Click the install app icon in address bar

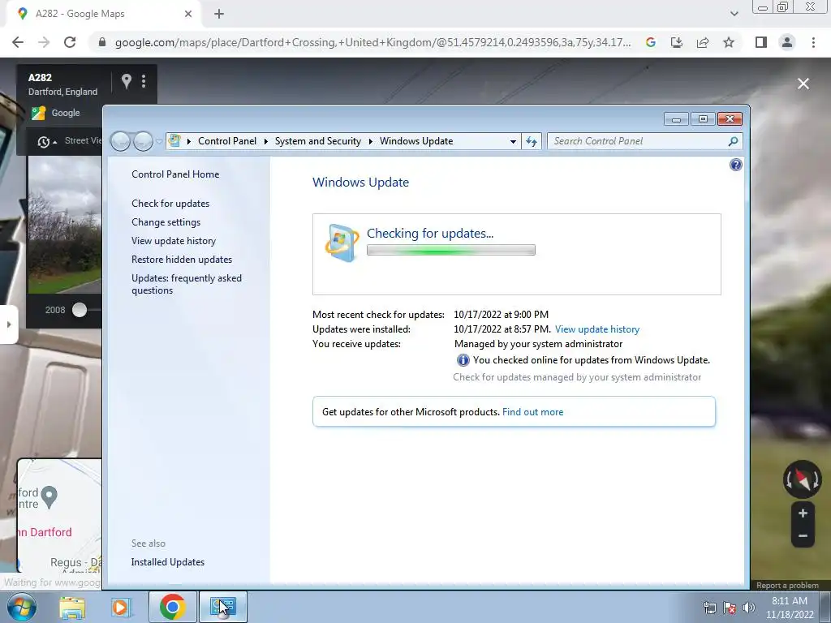coord(677,42)
